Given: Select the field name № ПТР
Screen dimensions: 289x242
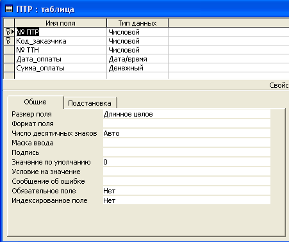Looking at the screenshot, I should coord(60,32).
